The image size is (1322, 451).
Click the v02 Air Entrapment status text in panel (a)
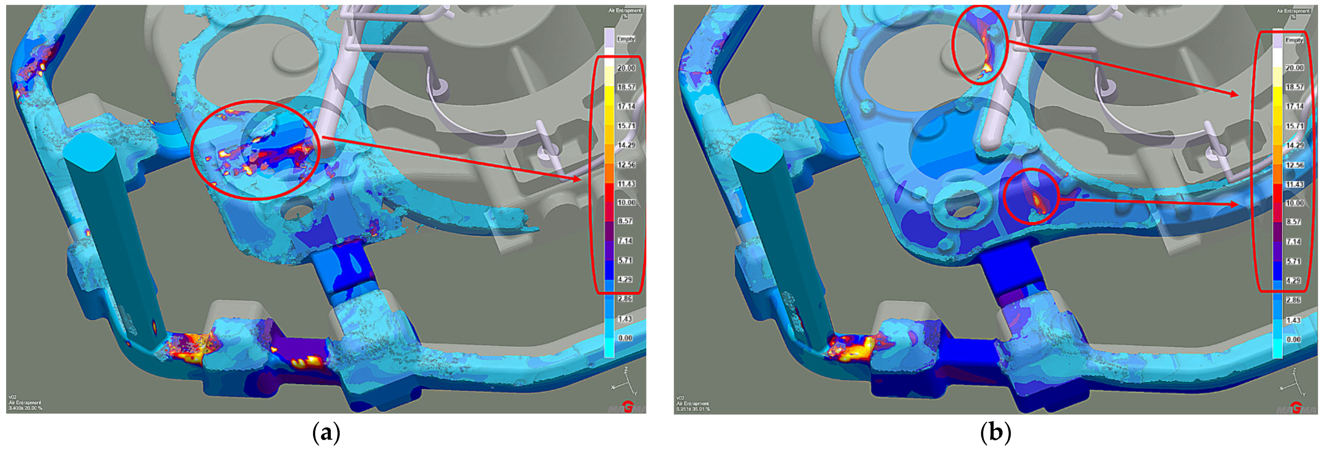click(x=25, y=403)
